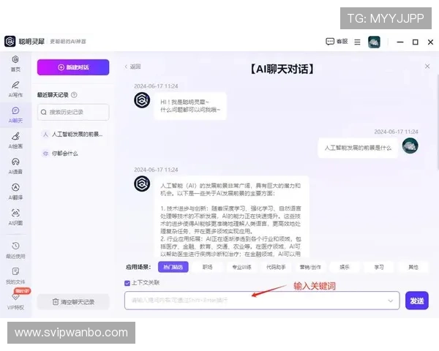Minimize the 聪明灵犀 window
The width and height of the screenshot is (439, 351).
(400, 42)
